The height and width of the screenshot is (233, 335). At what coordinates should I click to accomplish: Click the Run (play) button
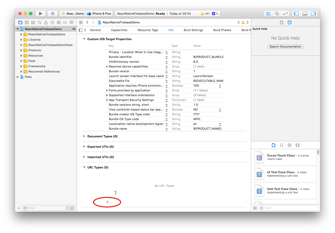click(40, 14)
